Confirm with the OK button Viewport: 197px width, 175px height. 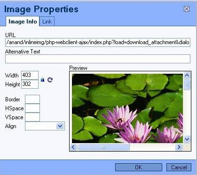coord(139,167)
